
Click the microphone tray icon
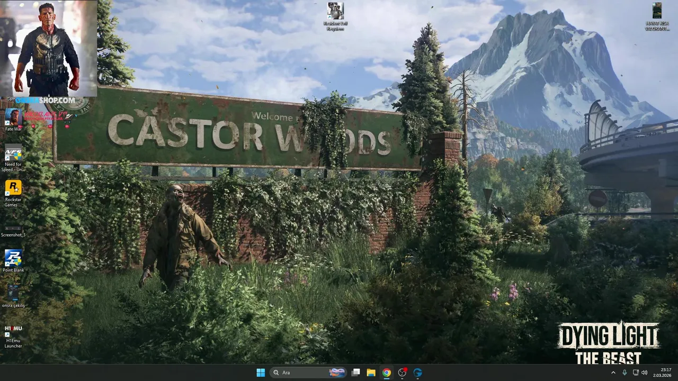click(625, 373)
